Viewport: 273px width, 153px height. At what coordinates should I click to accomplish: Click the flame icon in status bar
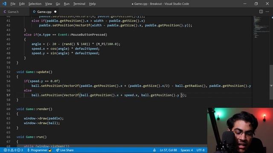pyautogui.click(x=154, y=150)
